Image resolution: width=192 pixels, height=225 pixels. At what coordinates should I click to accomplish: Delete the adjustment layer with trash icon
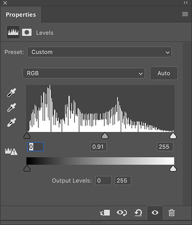pyautogui.click(x=172, y=213)
